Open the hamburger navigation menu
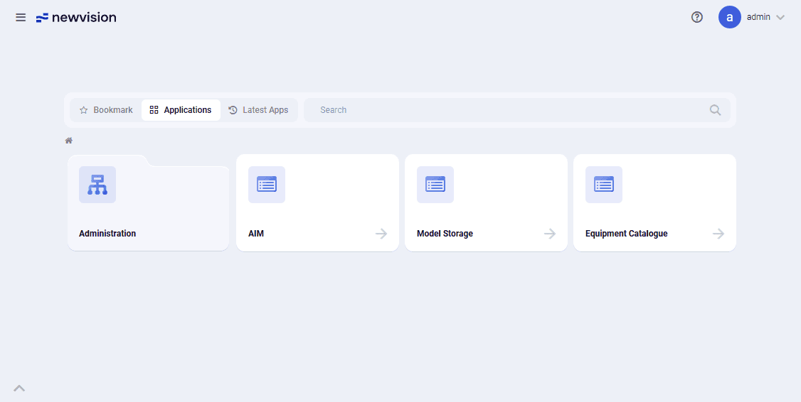This screenshot has width=801, height=402. 21,17
